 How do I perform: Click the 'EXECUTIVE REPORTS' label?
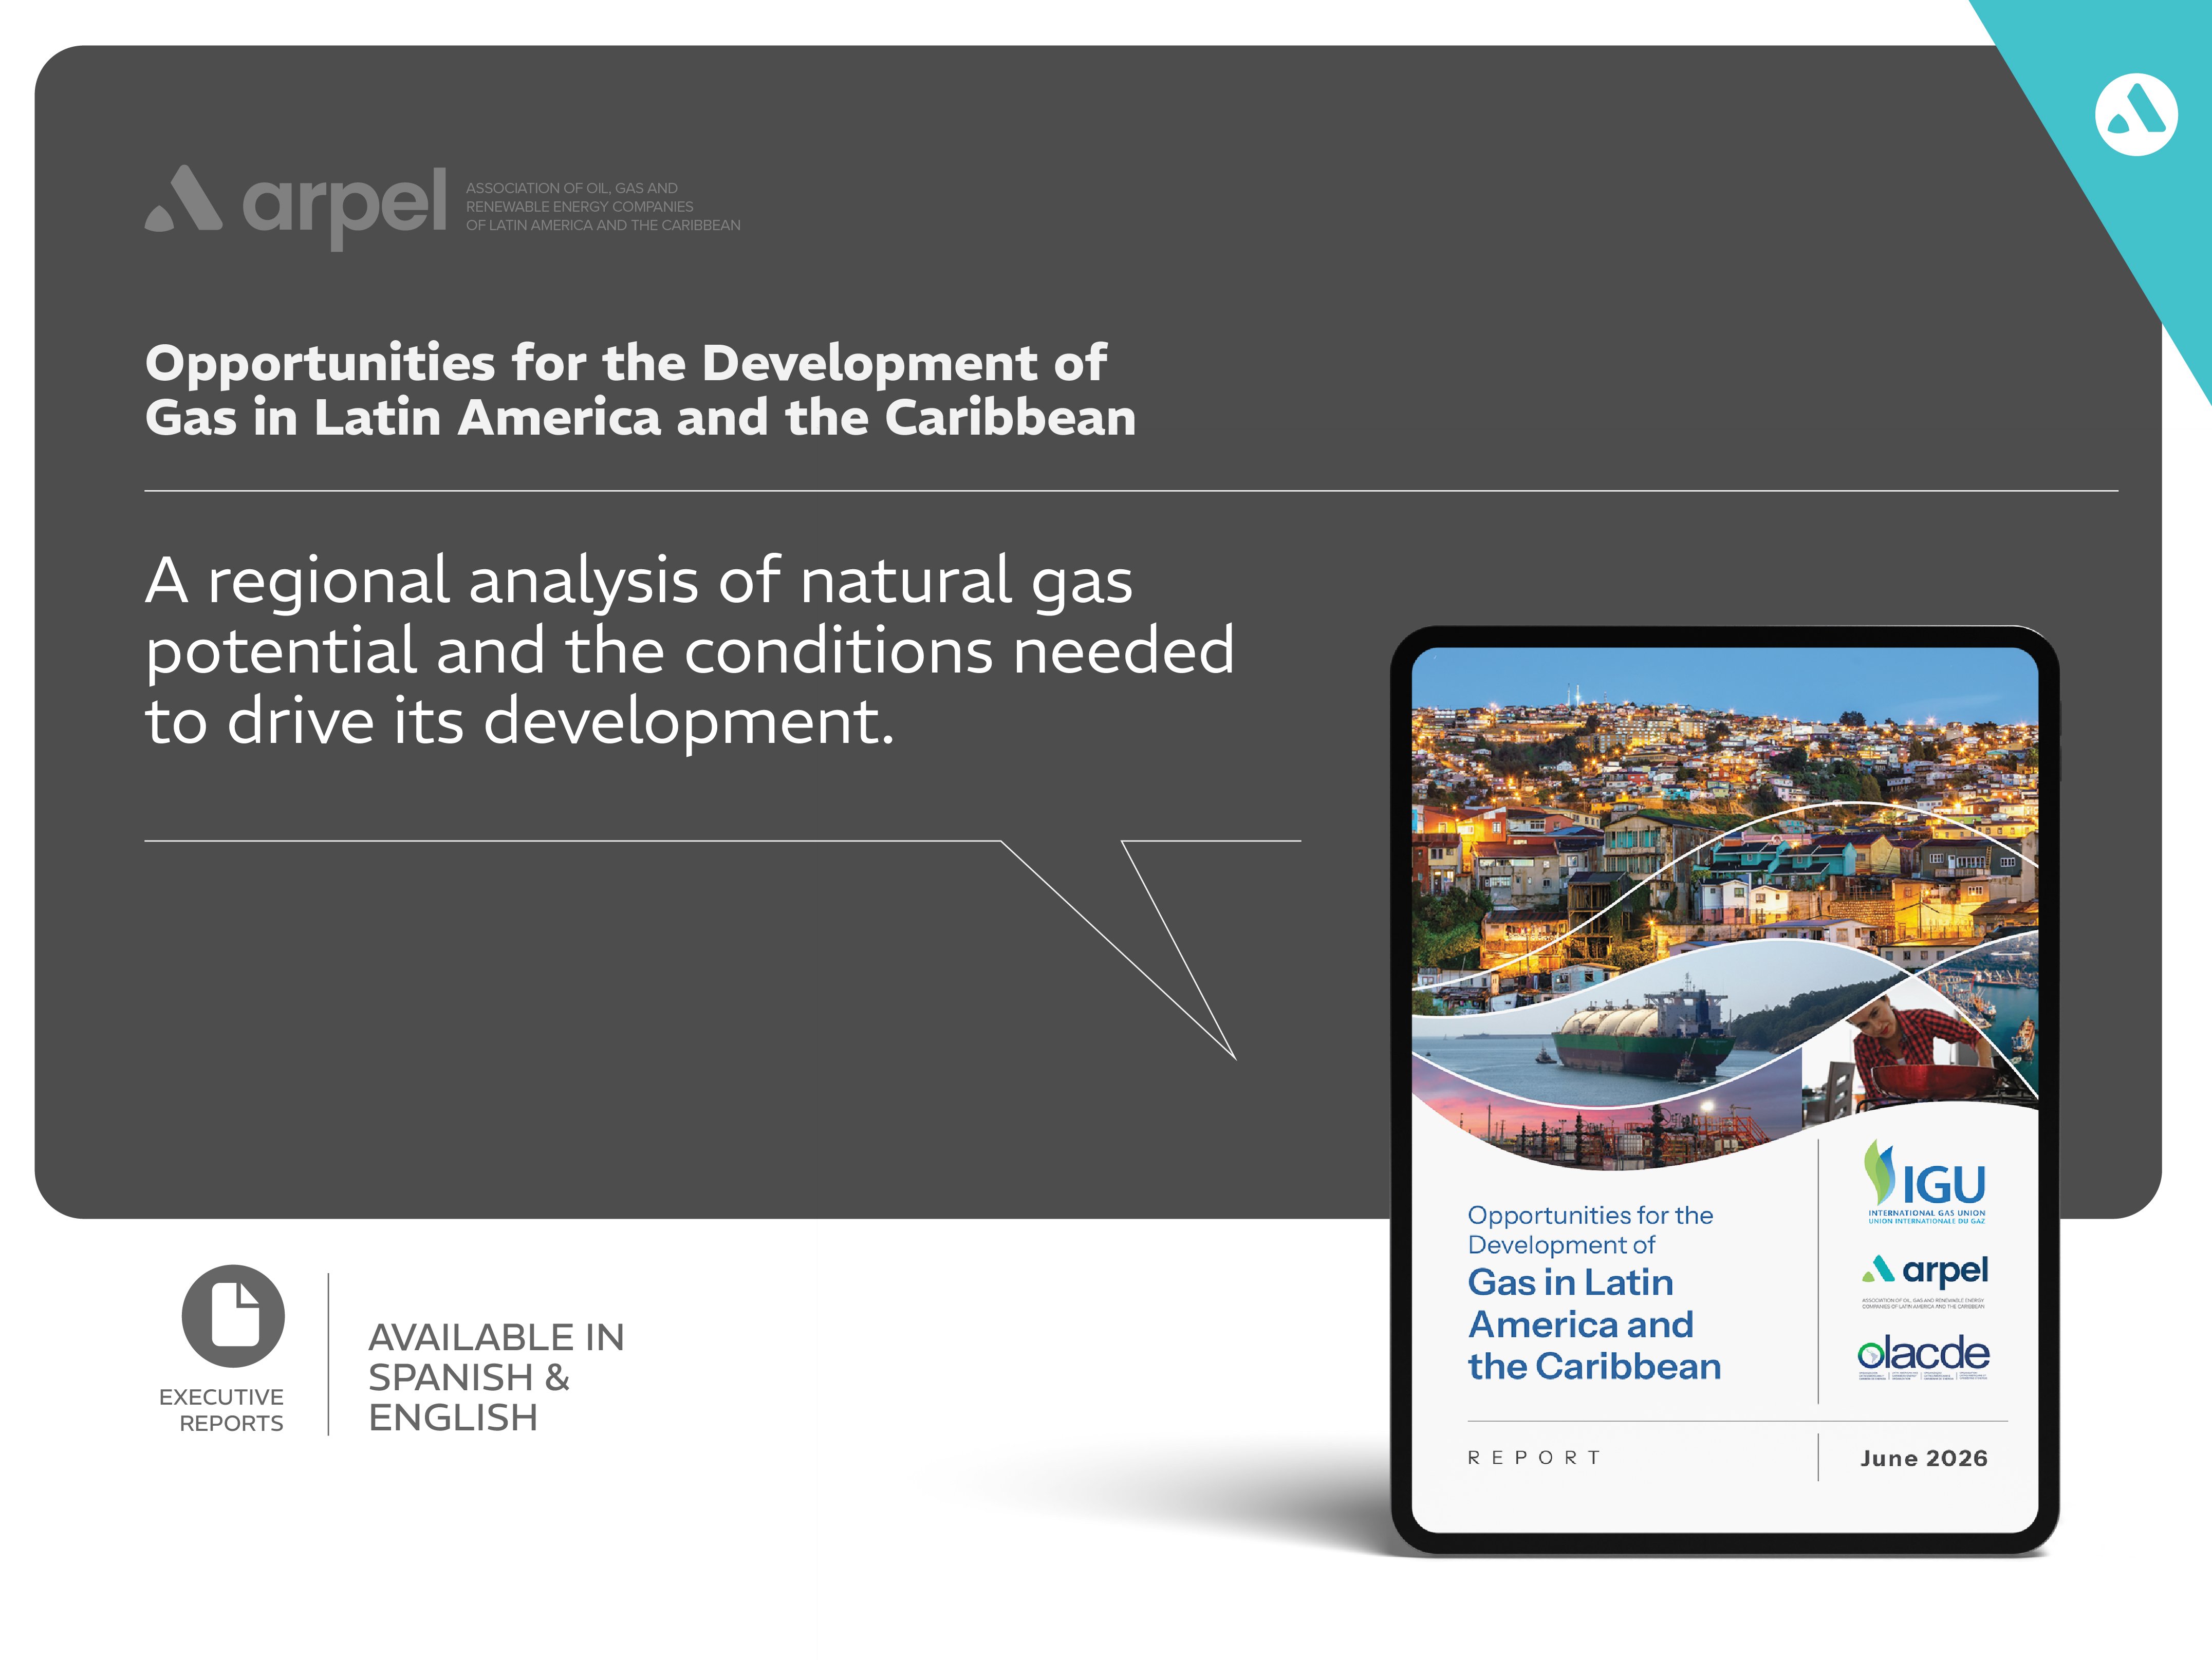(x=221, y=1410)
